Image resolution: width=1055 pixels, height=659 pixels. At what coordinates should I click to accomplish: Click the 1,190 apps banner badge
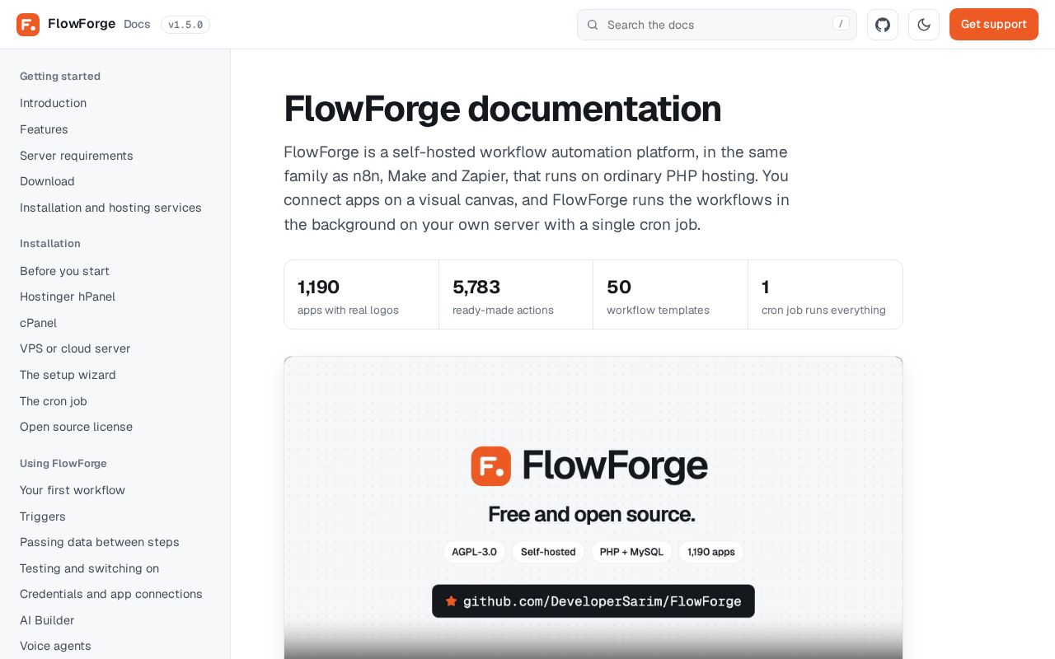coord(711,552)
